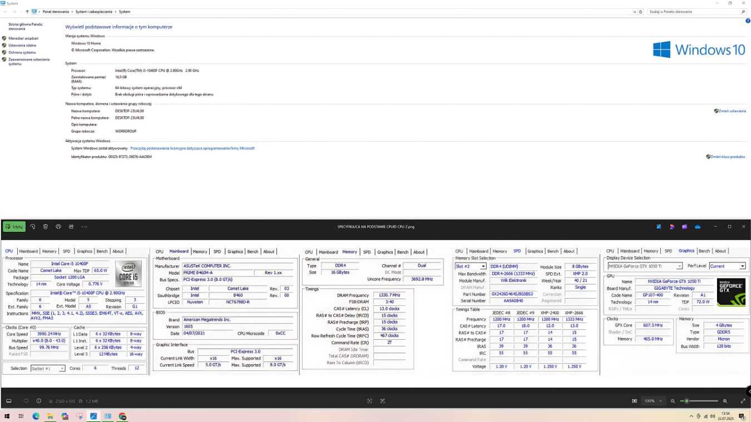This screenshot has height=422, width=751.
Task: Mark the photo as favorite with heart icon
Action: (26, 401)
